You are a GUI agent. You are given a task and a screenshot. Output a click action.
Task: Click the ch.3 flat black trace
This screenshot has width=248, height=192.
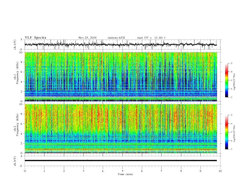click(x=121, y=161)
